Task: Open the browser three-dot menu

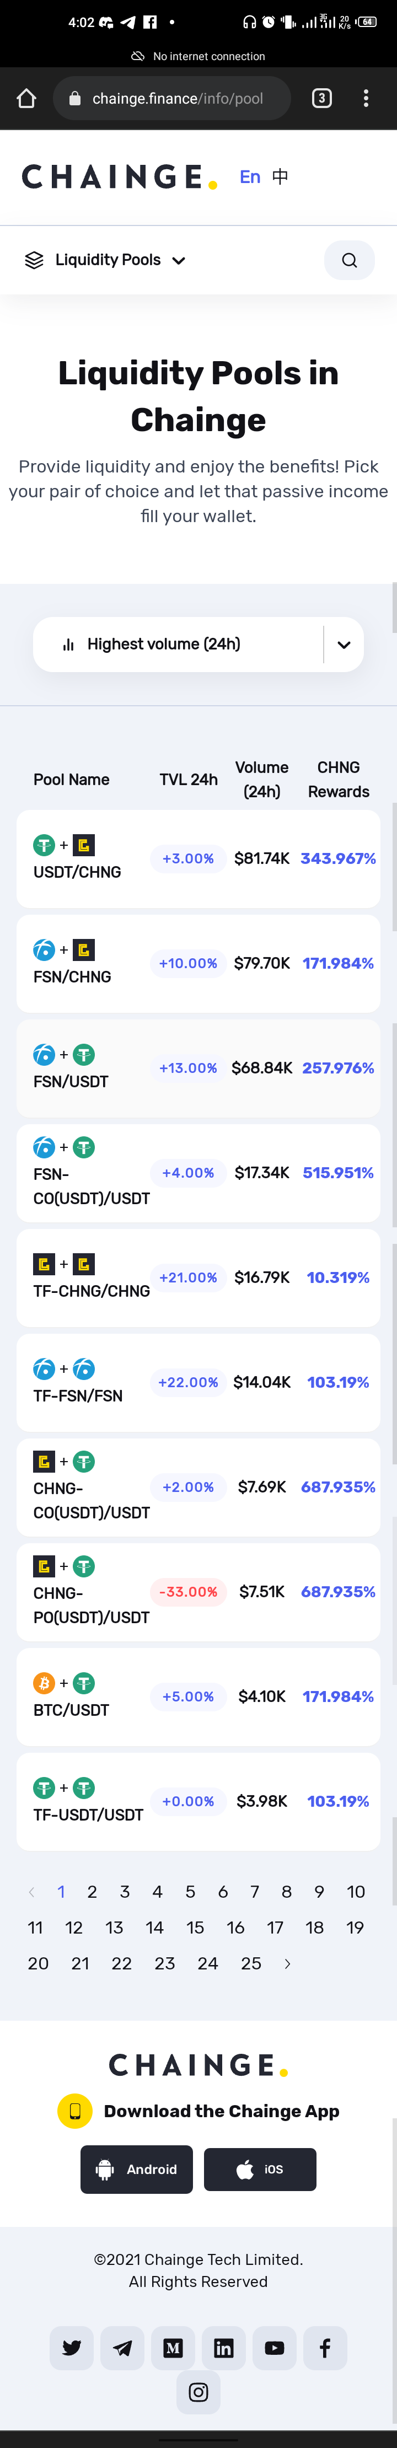Action: [366, 99]
